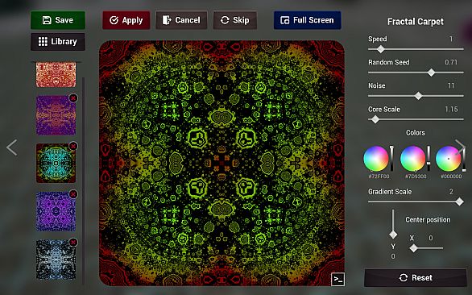Click the #72FF00 hex label

tap(379, 177)
